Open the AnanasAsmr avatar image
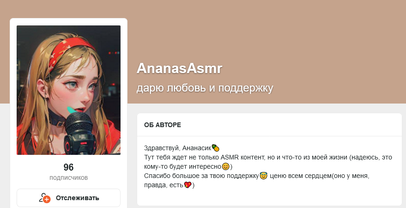This screenshot has width=406, height=208. pos(69,90)
